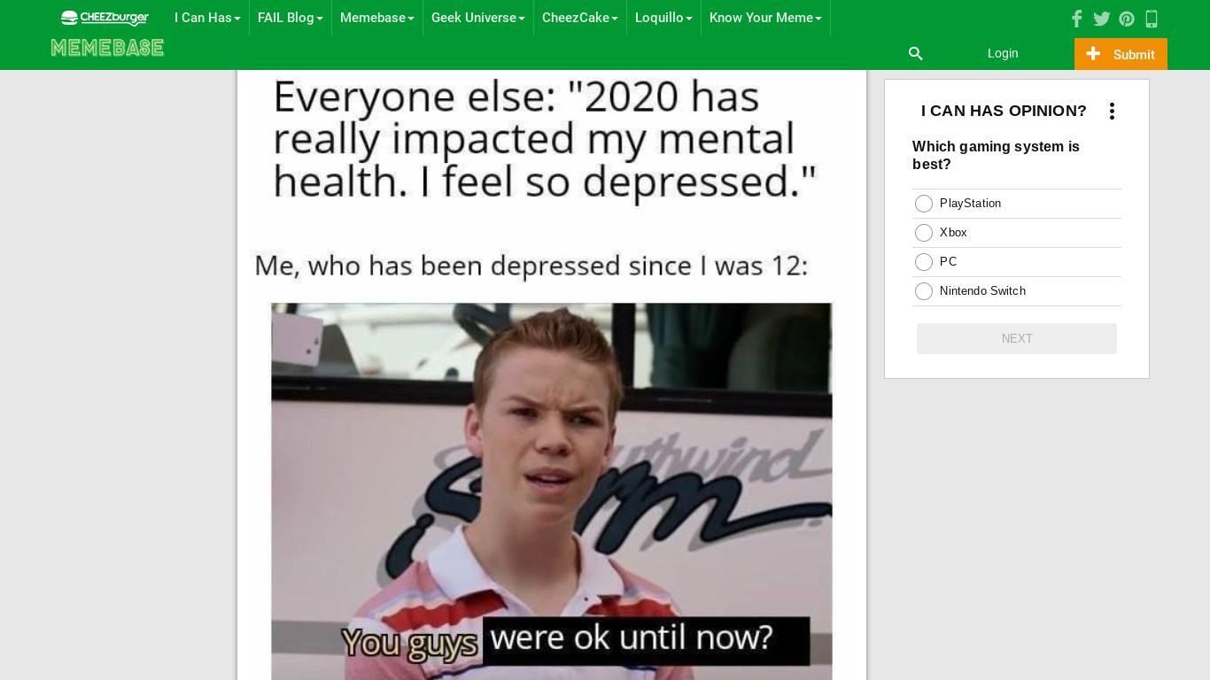
Task: Expand the I Can Has dropdown
Action: point(207,18)
